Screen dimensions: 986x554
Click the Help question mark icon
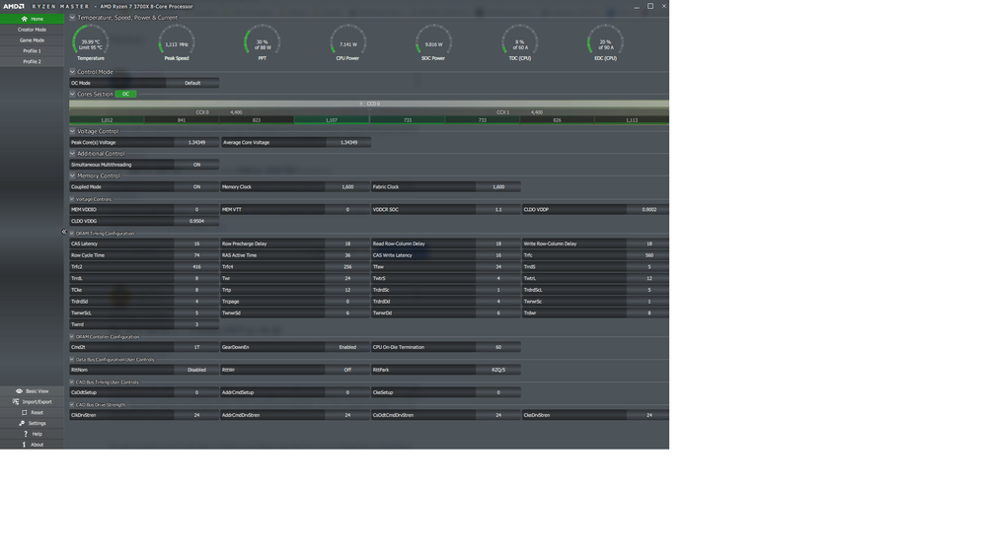(x=25, y=434)
